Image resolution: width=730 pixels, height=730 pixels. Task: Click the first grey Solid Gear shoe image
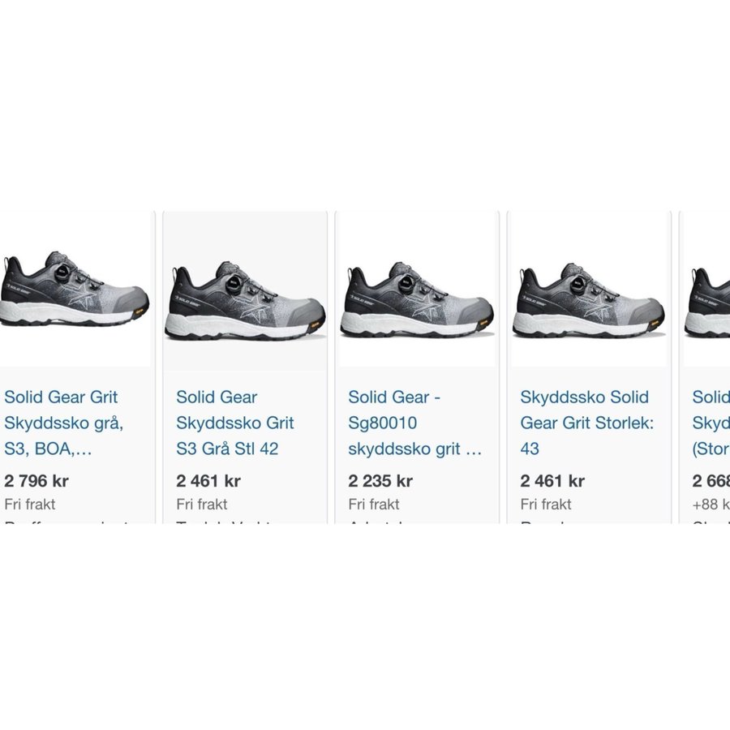click(x=71, y=292)
